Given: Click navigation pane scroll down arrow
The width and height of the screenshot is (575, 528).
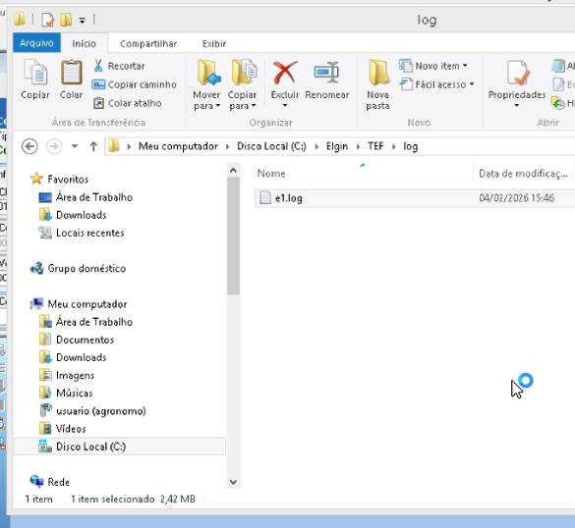Looking at the screenshot, I should click(233, 482).
